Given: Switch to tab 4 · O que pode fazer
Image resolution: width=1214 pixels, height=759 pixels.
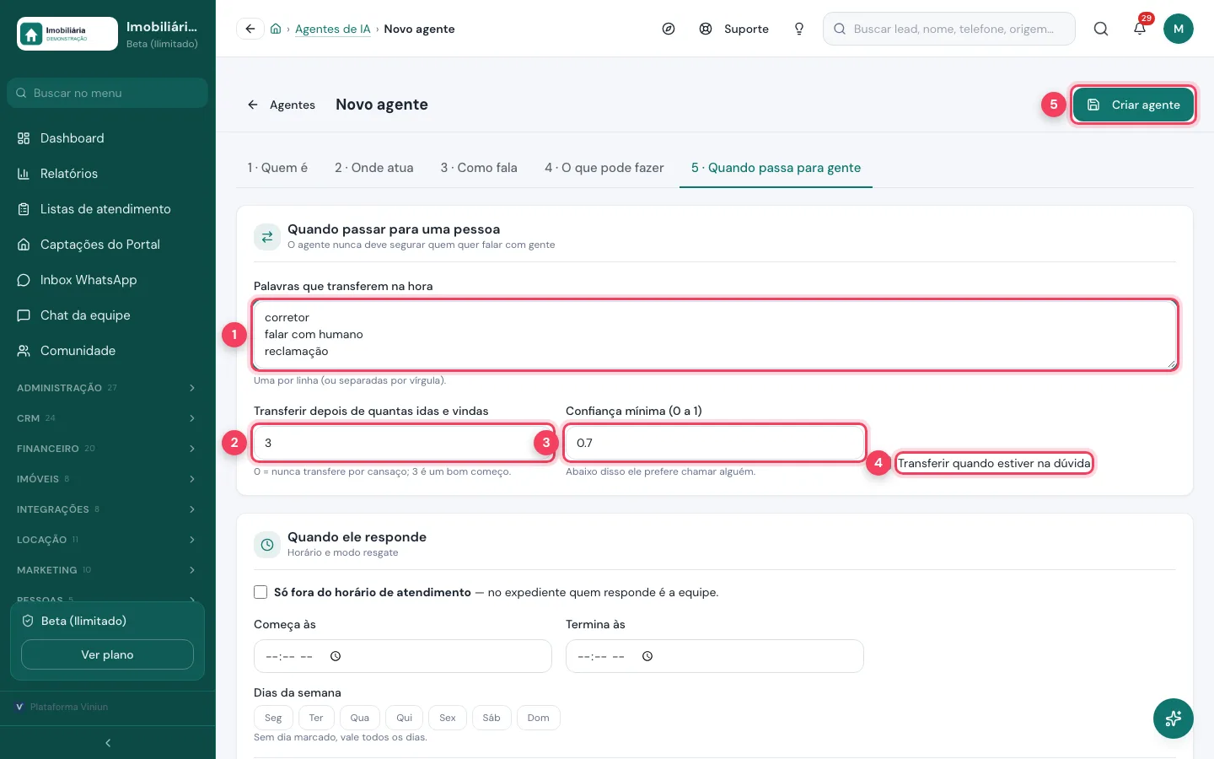Looking at the screenshot, I should [604, 168].
